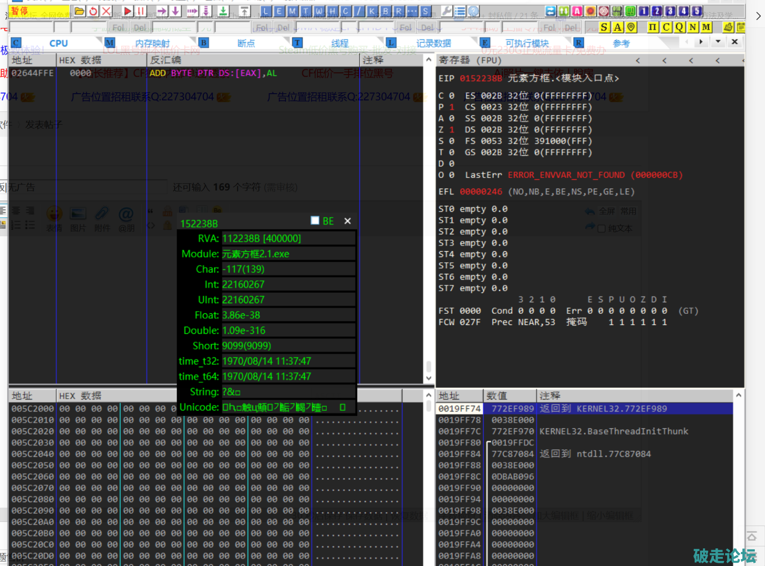Viewport: 765px width, 566px height.
Task: Click the Step Into purple arrow
Action: coord(162,11)
